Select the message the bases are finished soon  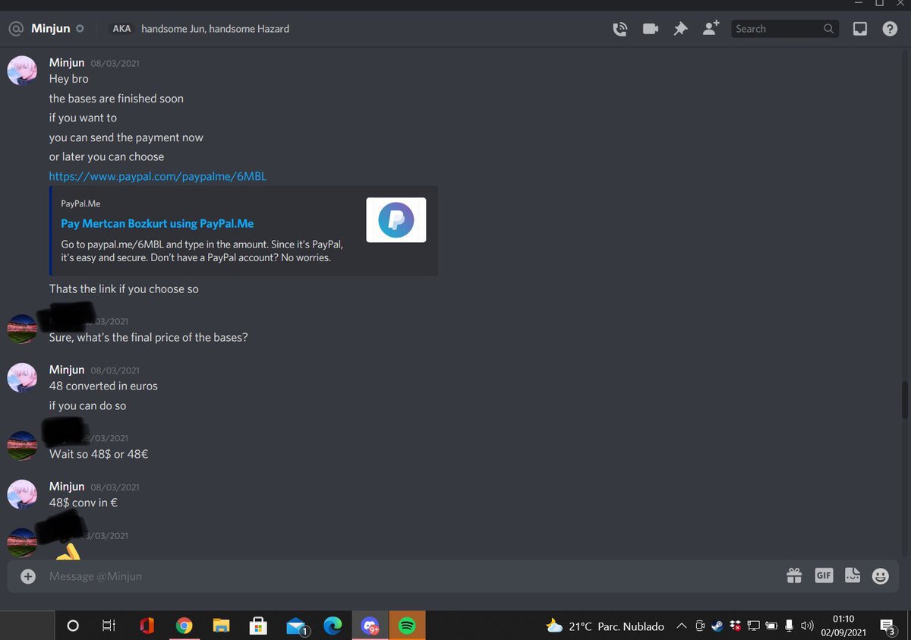[x=116, y=99]
